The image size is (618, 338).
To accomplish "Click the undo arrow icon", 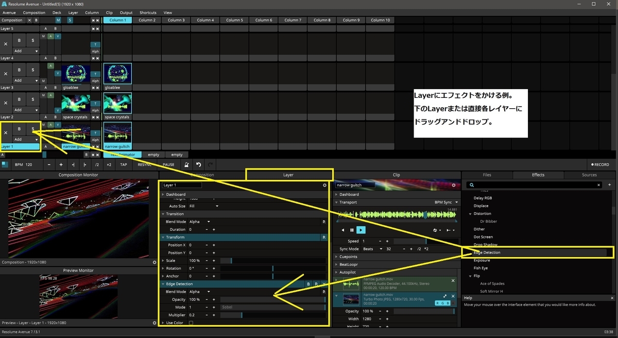I will coord(199,165).
